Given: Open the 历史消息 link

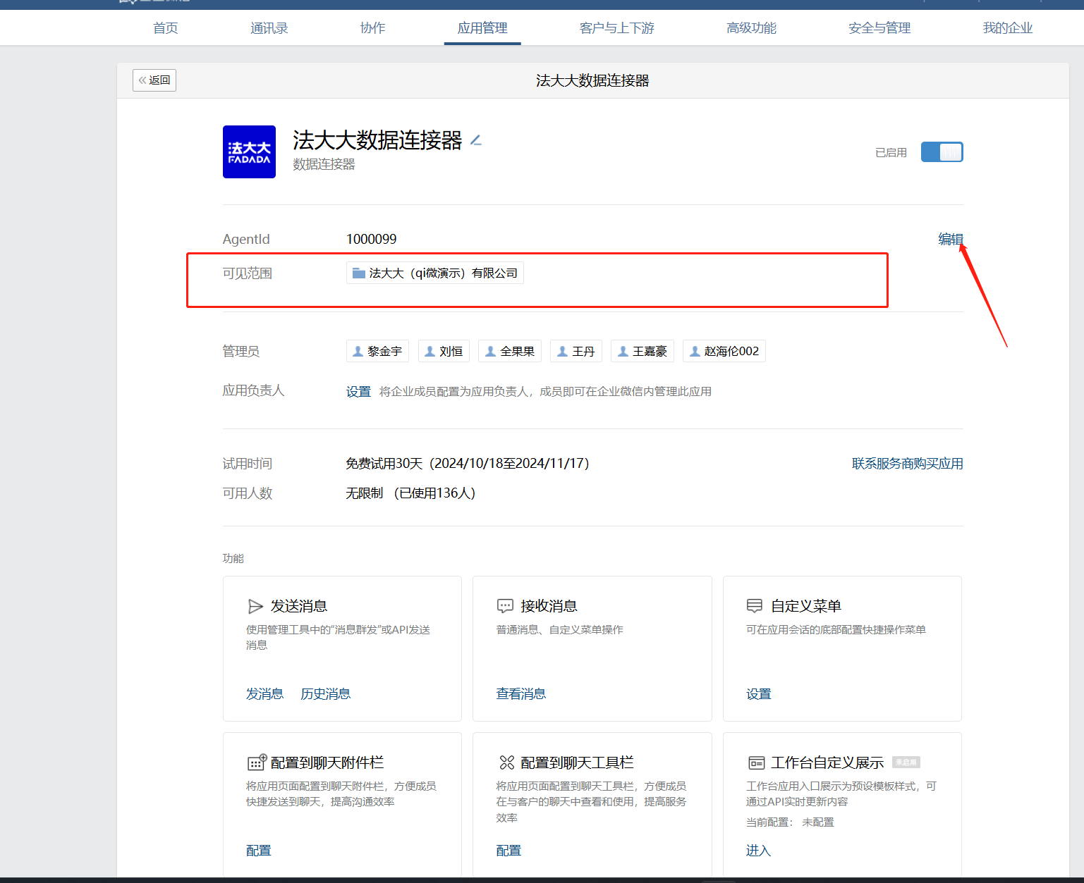Looking at the screenshot, I should [x=325, y=694].
